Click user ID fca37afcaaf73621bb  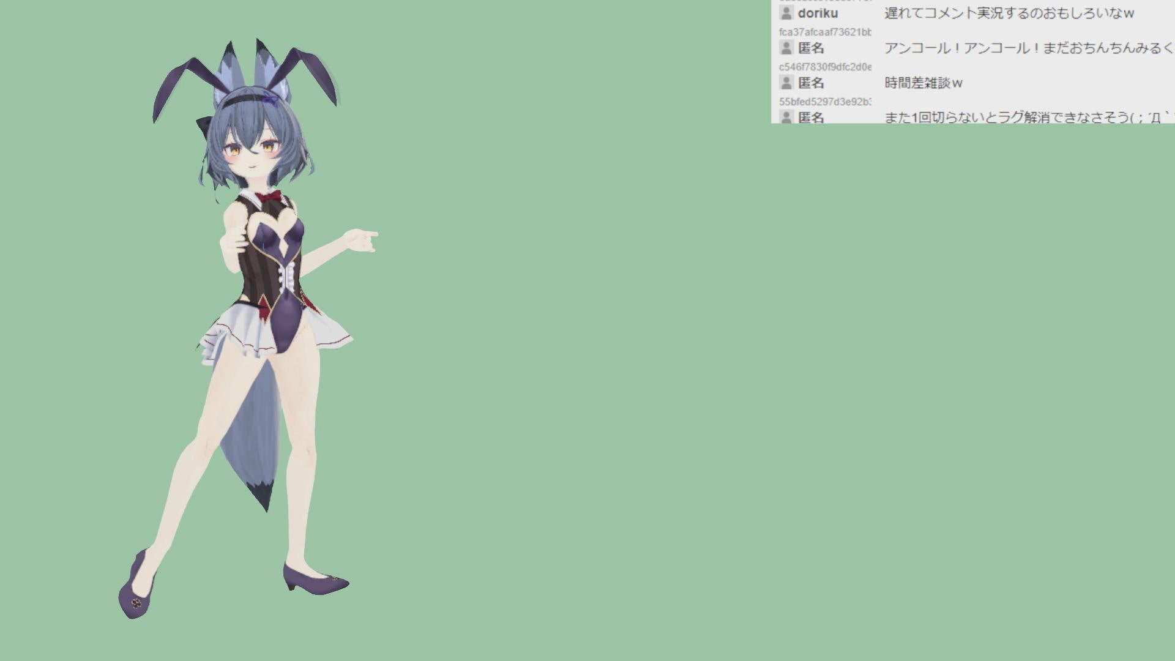pos(824,32)
